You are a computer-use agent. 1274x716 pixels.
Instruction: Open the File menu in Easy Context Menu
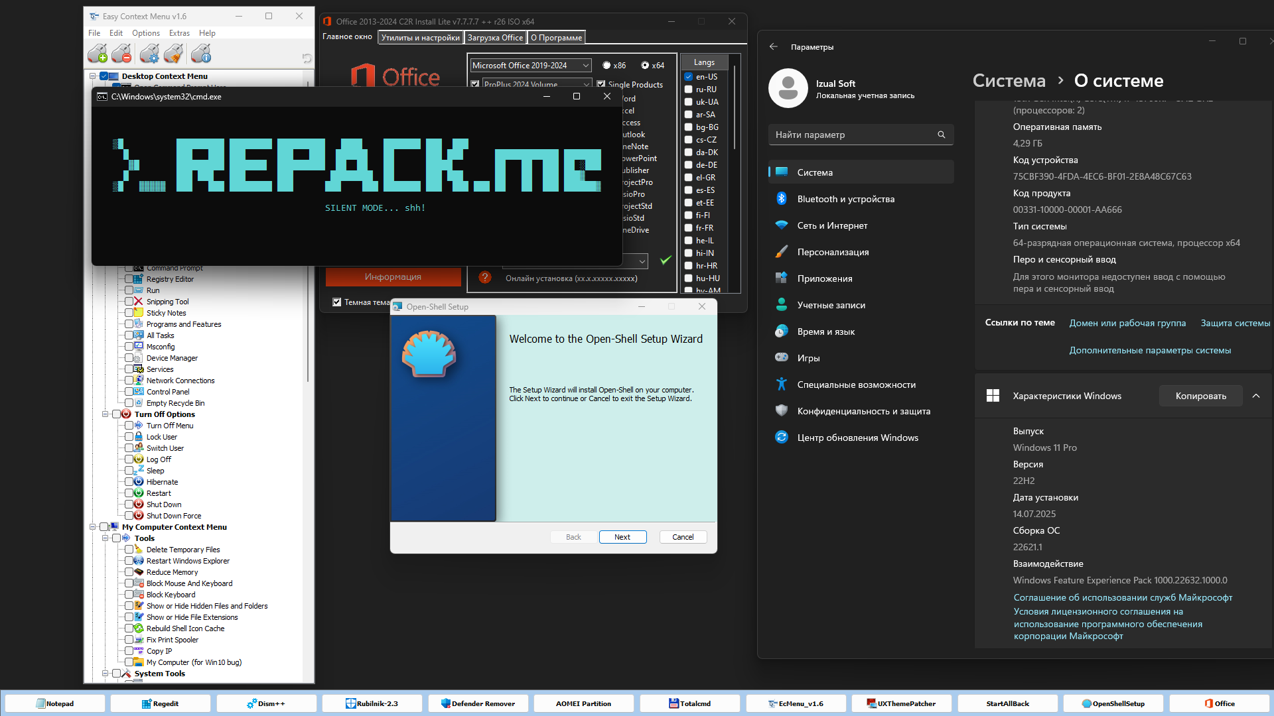[94, 33]
